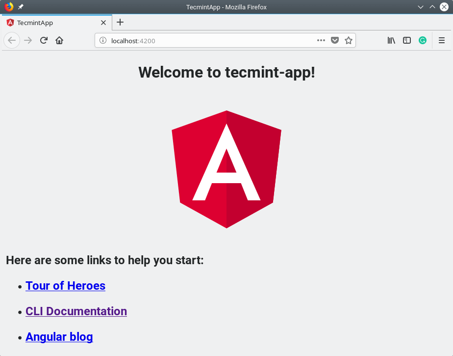This screenshot has height=356, width=453.
Task: Visit the Angular blog link
Action: [59, 337]
